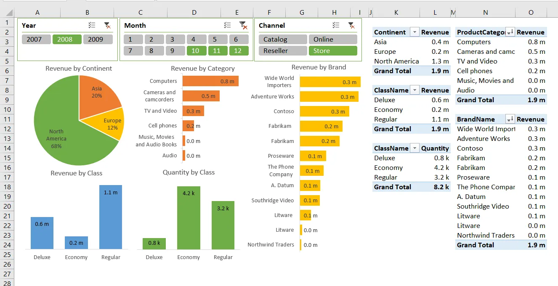The width and height of the screenshot is (558, 286).
Task: Select the Reseller channel button
Action: (283, 51)
